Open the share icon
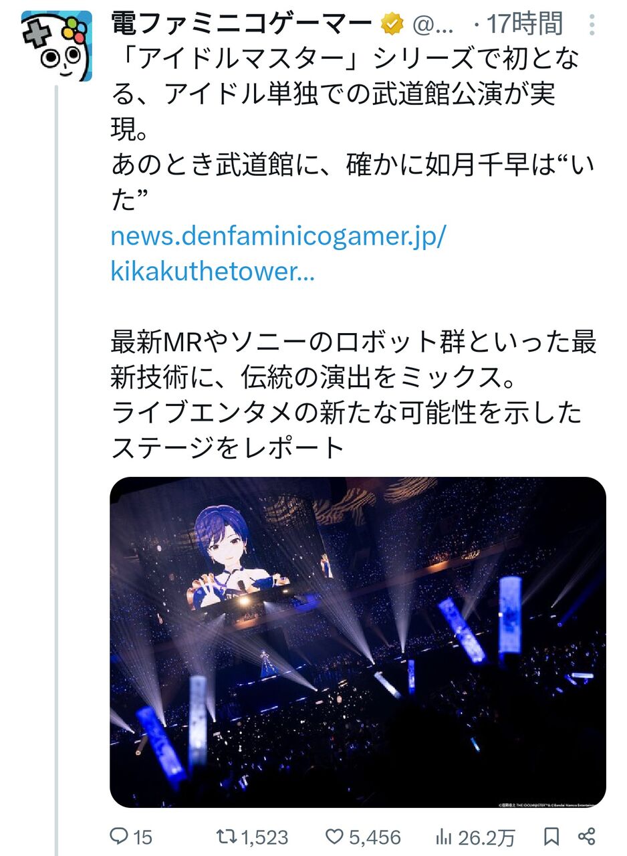The height and width of the screenshot is (856, 627). tap(586, 836)
